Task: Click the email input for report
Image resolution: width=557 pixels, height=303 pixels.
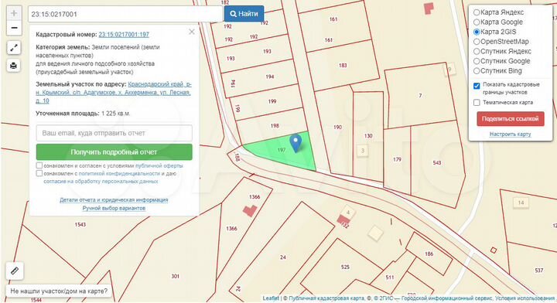Action: [114, 133]
